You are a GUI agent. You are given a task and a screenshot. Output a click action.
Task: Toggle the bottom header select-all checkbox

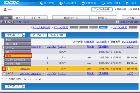tap(4, 74)
